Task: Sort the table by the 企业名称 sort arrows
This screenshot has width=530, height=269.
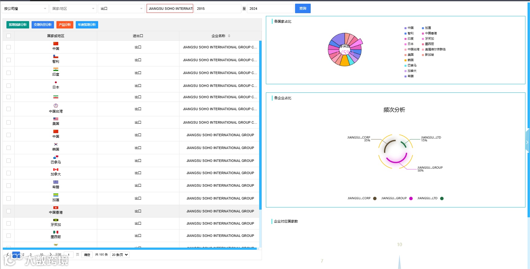Action: pyautogui.click(x=229, y=36)
